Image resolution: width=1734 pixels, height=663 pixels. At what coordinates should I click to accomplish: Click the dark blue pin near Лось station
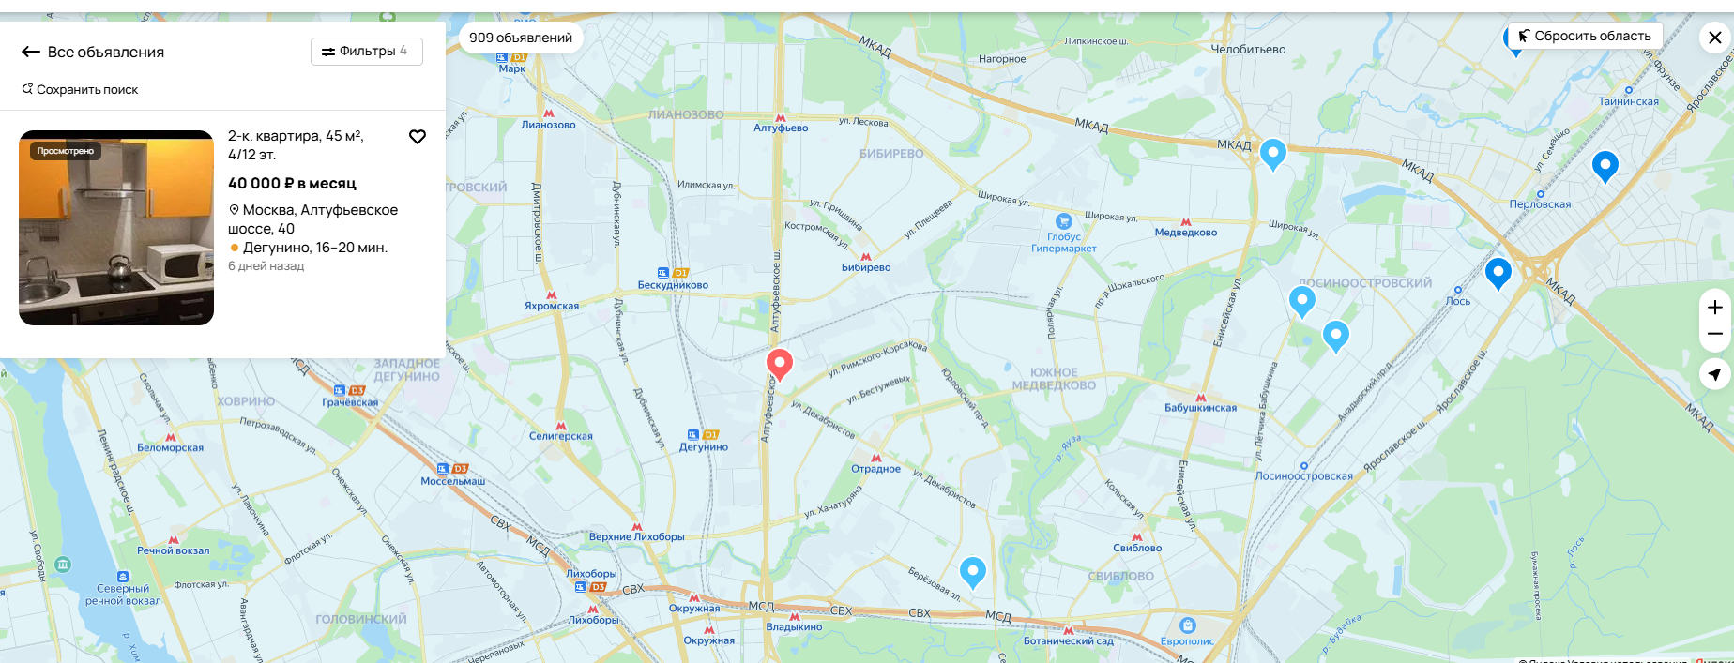pos(1498,274)
